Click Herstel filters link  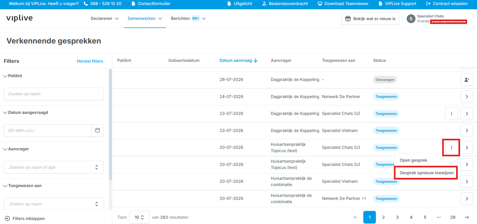coord(90,61)
